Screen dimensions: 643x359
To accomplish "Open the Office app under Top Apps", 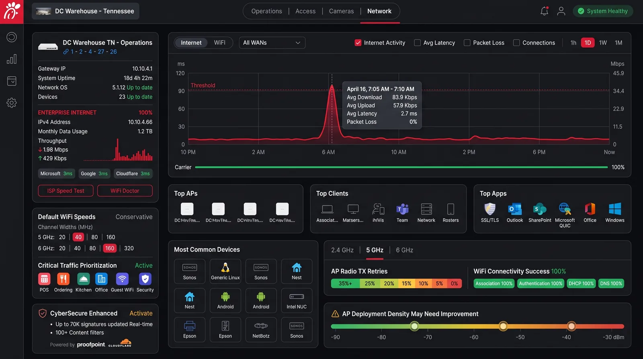I will click(590, 209).
